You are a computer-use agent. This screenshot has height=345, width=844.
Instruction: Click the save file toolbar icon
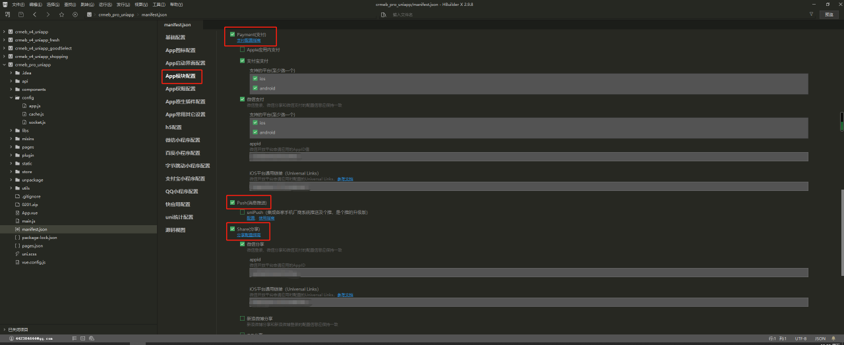pyautogui.click(x=21, y=14)
